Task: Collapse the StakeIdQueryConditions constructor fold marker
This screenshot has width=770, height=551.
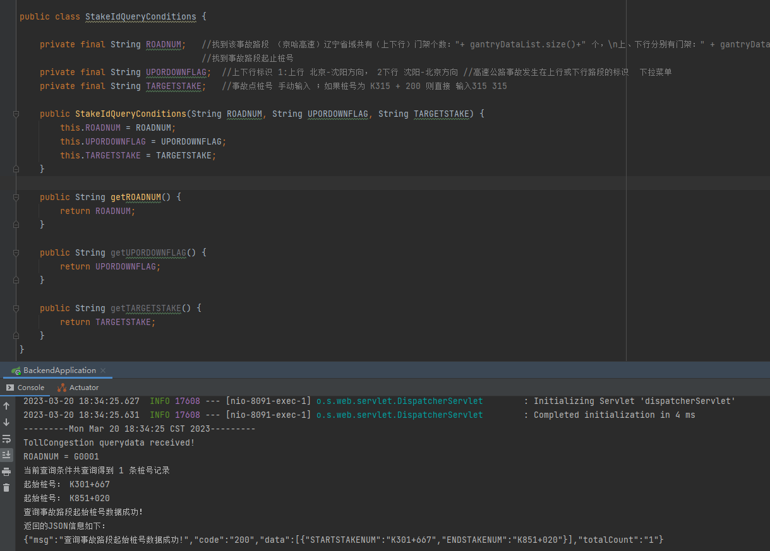Action: [16, 114]
